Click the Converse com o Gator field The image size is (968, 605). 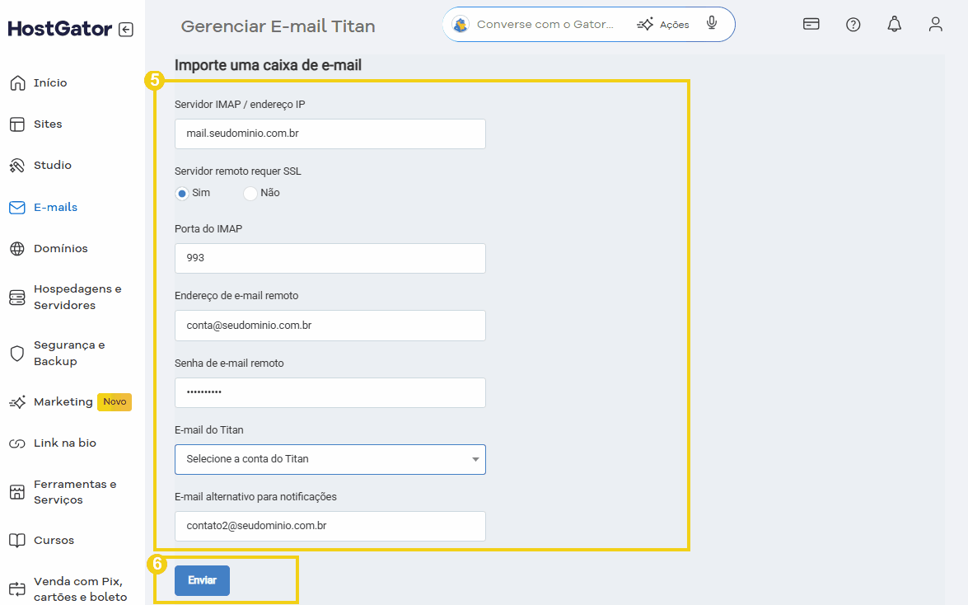pos(545,25)
